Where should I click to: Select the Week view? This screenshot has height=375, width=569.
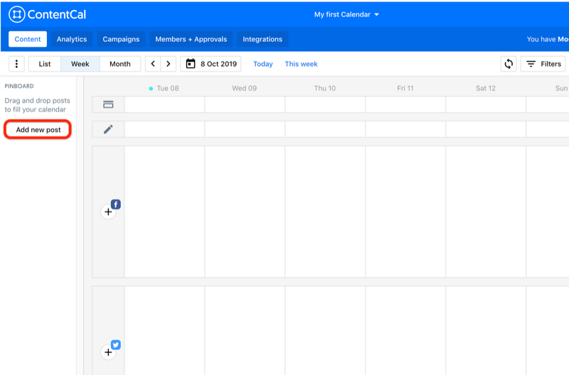tap(80, 64)
